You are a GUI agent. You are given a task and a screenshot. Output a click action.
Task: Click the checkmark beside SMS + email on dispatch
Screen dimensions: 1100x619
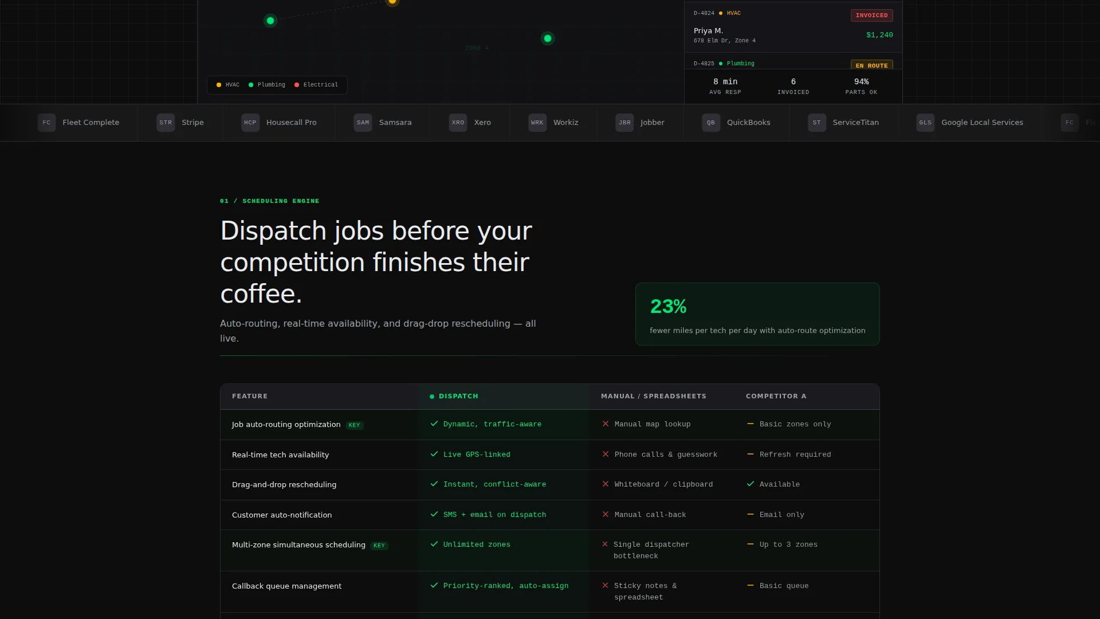click(x=434, y=514)
